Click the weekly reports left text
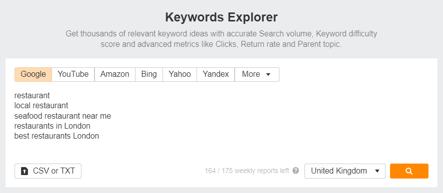The width and height of the screenshot is (443, 193). click(247, 171)
